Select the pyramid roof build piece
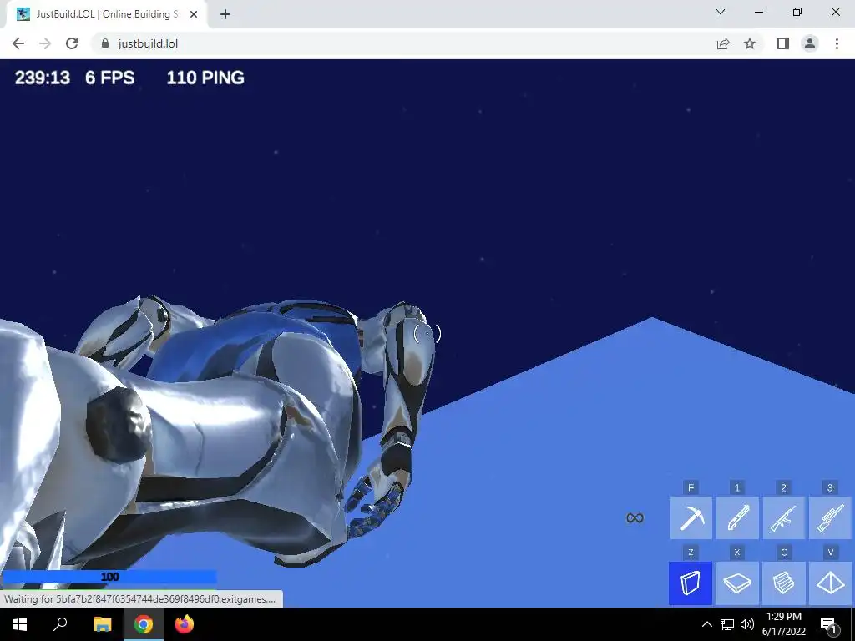 coord(831,583)
